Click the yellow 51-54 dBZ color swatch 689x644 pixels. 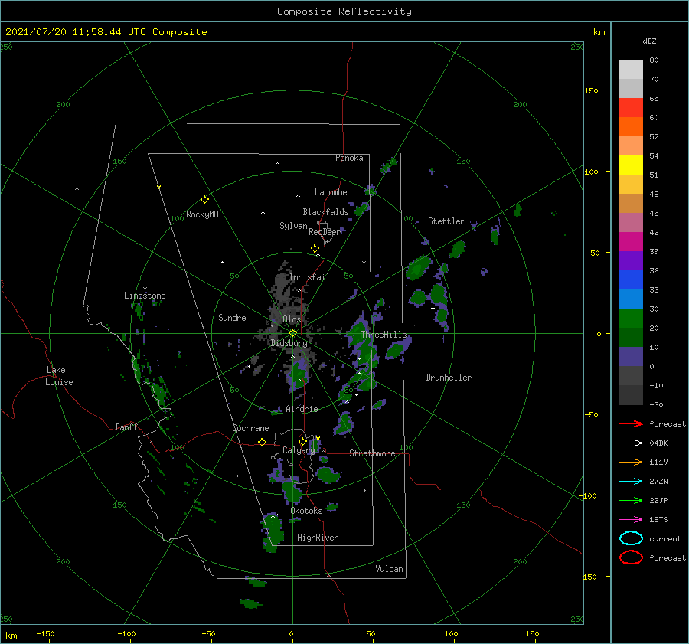click(x=631, y=165)
